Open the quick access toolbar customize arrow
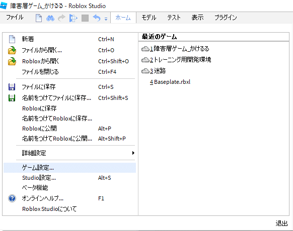 tap(106, 19)
